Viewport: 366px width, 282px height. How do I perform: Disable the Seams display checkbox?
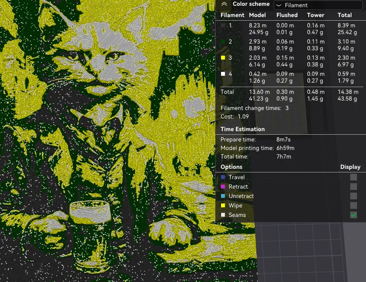353,215
